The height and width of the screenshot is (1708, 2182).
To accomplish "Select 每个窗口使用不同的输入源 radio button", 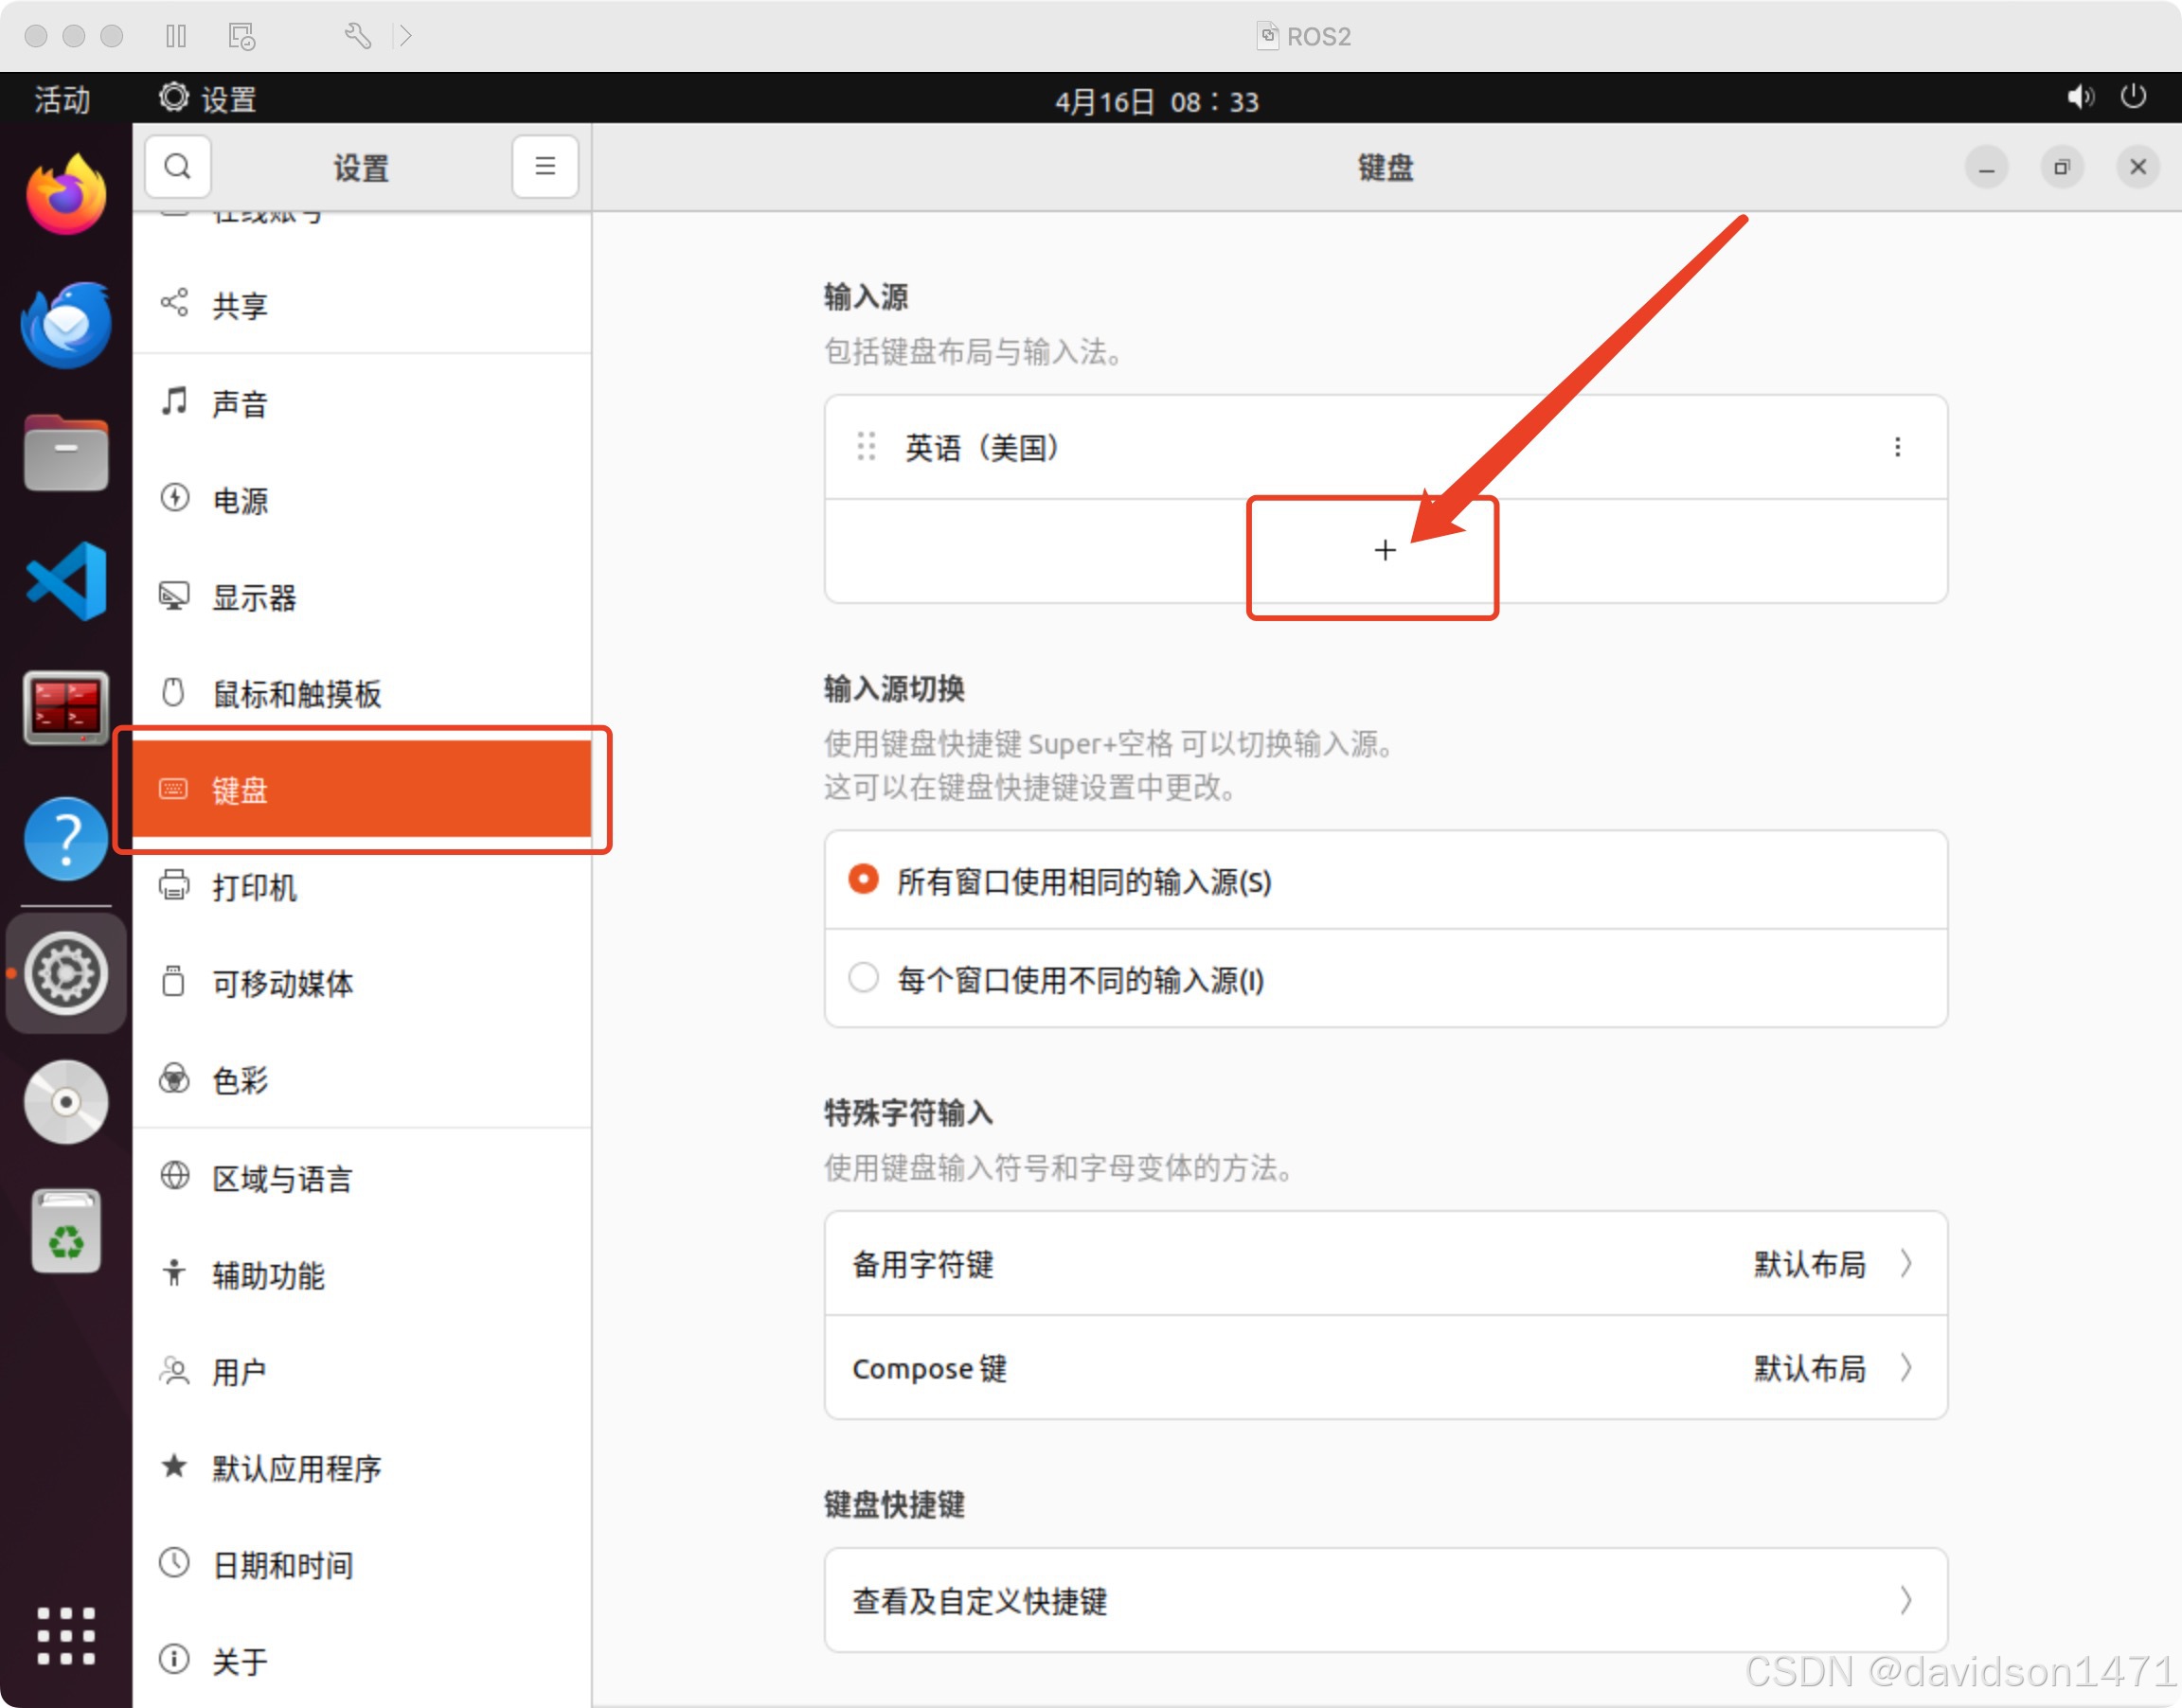I will point(863,978).
